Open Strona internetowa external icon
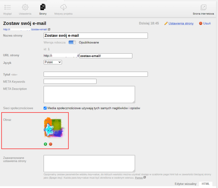Screen dimensions: 218x188 (203, 7)
